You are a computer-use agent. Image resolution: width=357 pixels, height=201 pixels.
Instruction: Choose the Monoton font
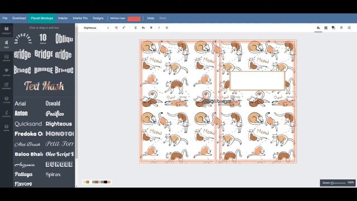tap(60, 134)
